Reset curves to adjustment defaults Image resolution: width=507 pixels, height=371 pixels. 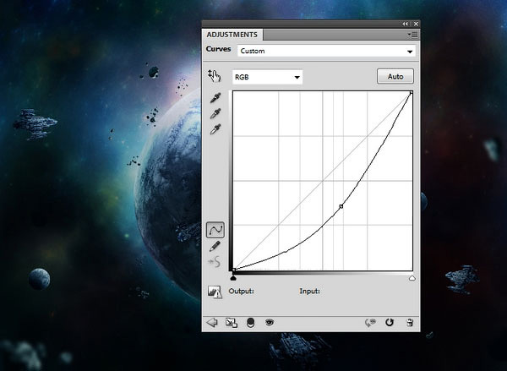[x=390, y=322]
